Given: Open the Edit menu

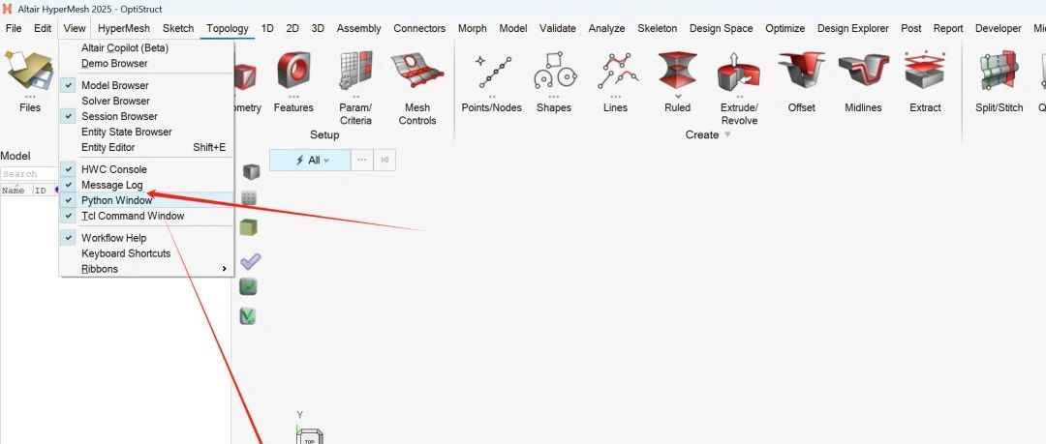Looking at the screenshot, I should point(43,29).
